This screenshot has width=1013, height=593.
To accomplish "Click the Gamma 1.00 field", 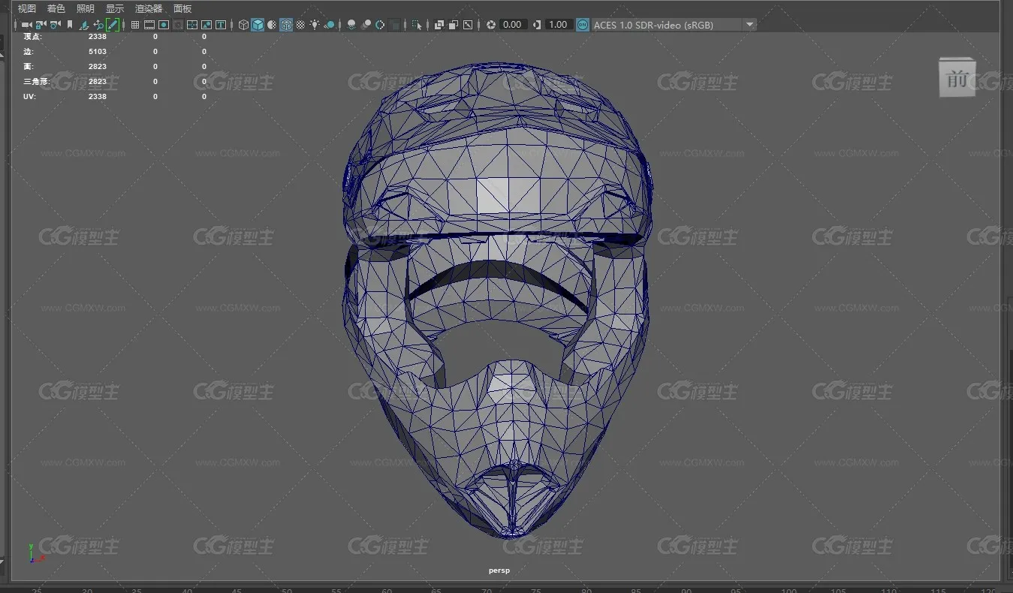I will point(558,25).
